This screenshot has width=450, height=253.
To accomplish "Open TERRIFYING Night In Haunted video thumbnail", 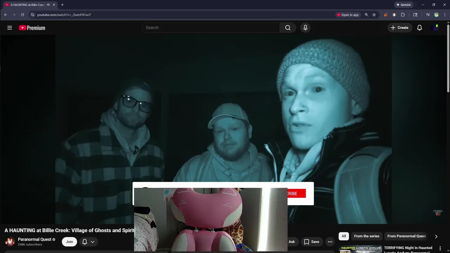I will pyautogui.click(x=360, y=249).
